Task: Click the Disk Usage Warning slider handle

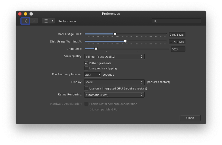Action: (125, 41)
